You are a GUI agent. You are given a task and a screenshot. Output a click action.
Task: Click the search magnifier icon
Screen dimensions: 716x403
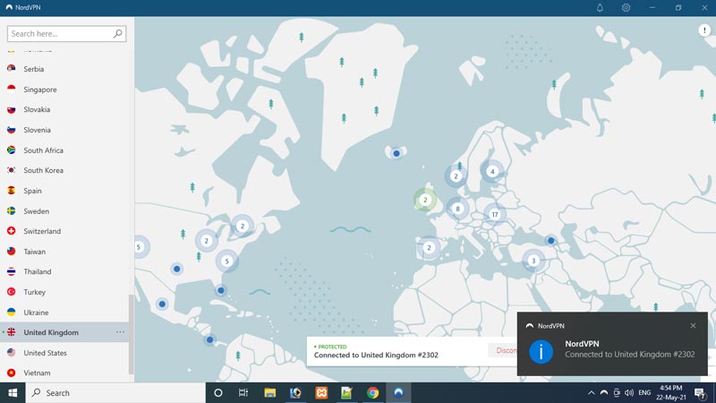[x=117, y=33]
